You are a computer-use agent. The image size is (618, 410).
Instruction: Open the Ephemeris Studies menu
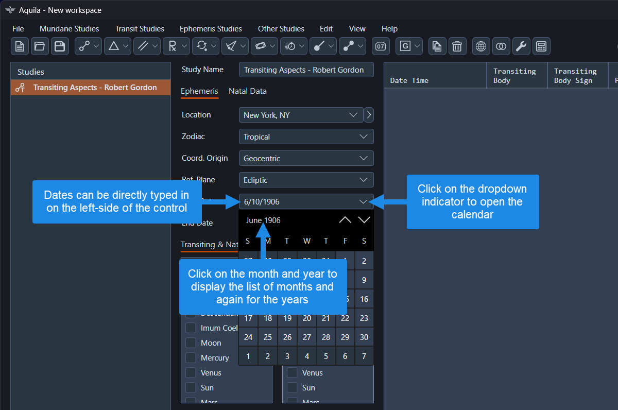tap(211, 29)
